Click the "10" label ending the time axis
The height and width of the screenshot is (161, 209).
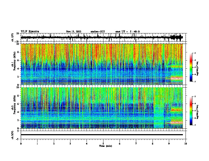[x=186, y=144]
